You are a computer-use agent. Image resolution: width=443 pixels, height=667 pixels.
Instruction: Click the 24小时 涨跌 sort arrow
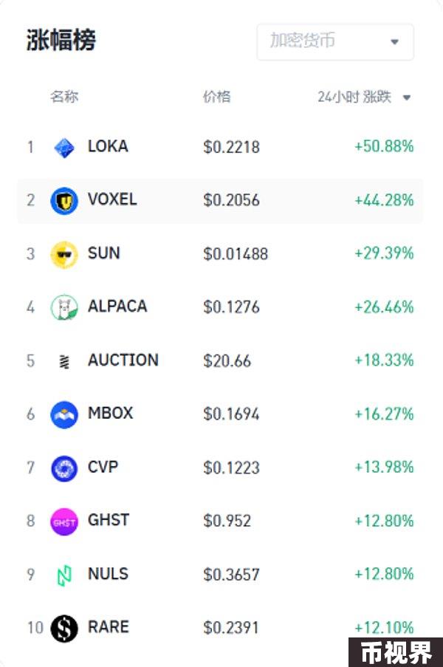[406, 98]
